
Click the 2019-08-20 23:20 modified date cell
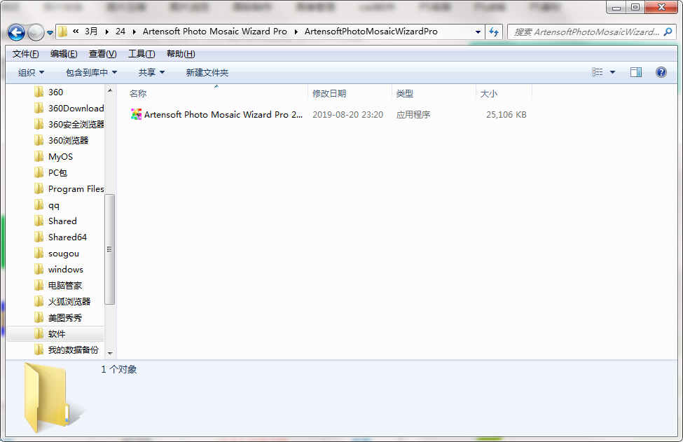click(x=347, y=115)
